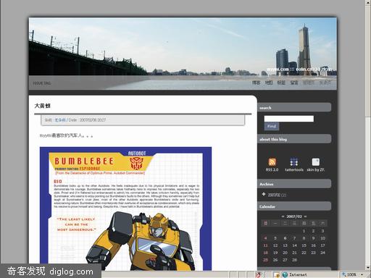Select calendar day 6

pos(285,238)
